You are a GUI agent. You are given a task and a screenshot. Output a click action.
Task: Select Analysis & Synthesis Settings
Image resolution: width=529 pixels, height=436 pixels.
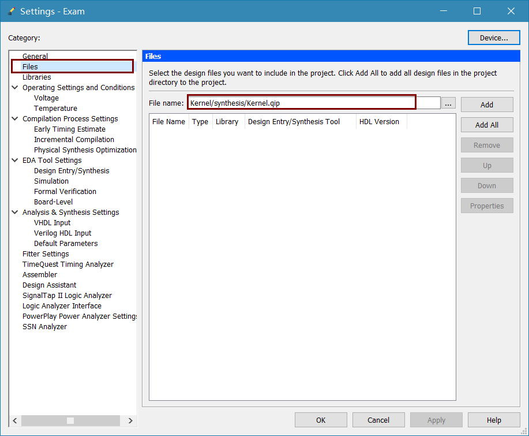pyautogui.click(x=70, y=212)
